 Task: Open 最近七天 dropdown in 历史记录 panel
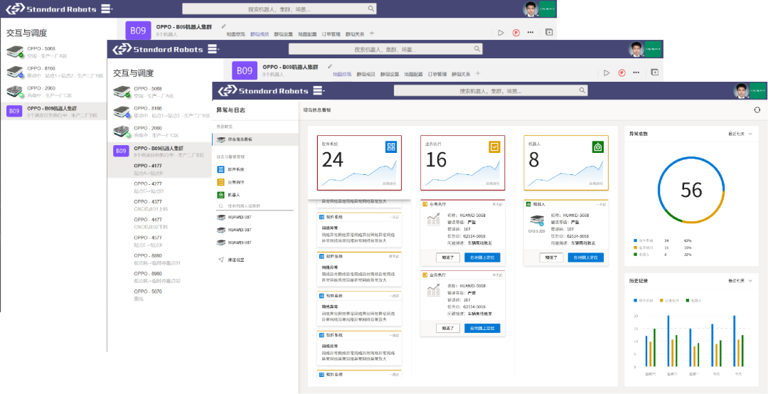[740, 281]
